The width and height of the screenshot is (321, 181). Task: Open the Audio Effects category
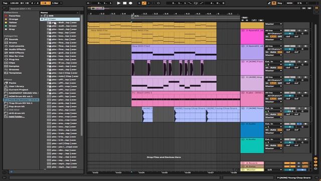click(x=17, y=49)
